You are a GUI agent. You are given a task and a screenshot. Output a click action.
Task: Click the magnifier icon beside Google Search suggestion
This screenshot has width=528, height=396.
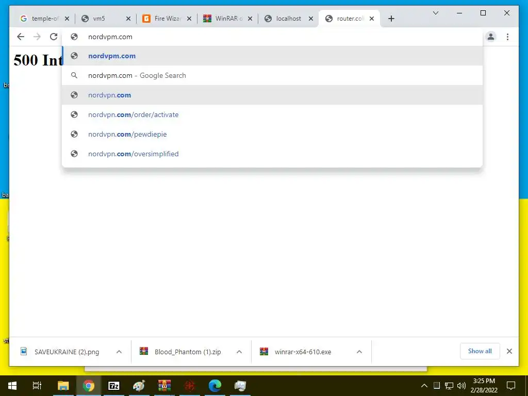[x=74, y=75]
